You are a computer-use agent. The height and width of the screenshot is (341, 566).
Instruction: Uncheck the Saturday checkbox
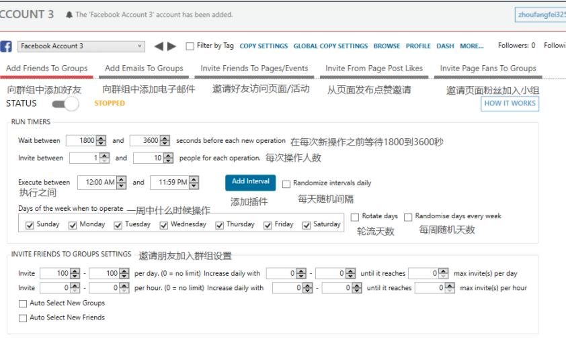click(x=307, y=226)
